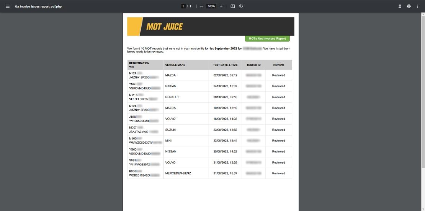The width and height of the screenshot is (425, 211).
Task: Click the test date 04/08/2023, 10:37
Action: click(225, 86)
